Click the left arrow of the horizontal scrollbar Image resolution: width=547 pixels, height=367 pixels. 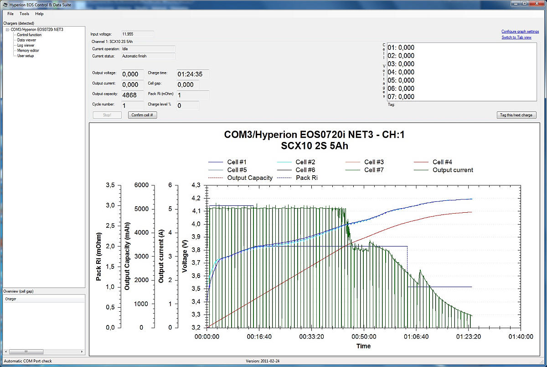coord(6,352)
